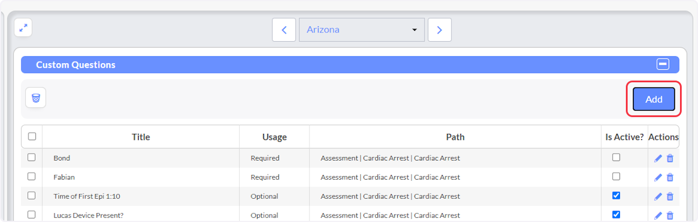Click the bulk delete trash icon
The image size is (698, 222).
pyautogui.click(x=35, y=97)
